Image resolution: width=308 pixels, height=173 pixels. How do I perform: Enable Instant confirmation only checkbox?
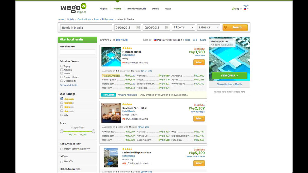point(61,149)
